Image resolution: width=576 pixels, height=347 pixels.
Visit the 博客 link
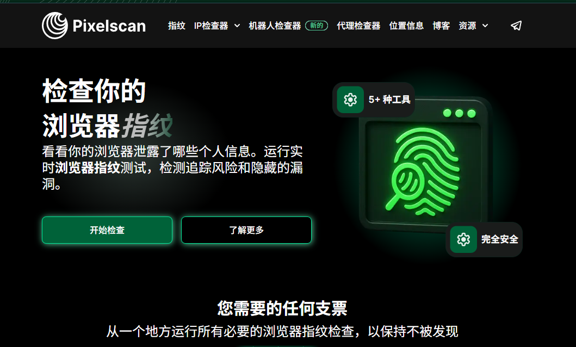pos(441,26)
